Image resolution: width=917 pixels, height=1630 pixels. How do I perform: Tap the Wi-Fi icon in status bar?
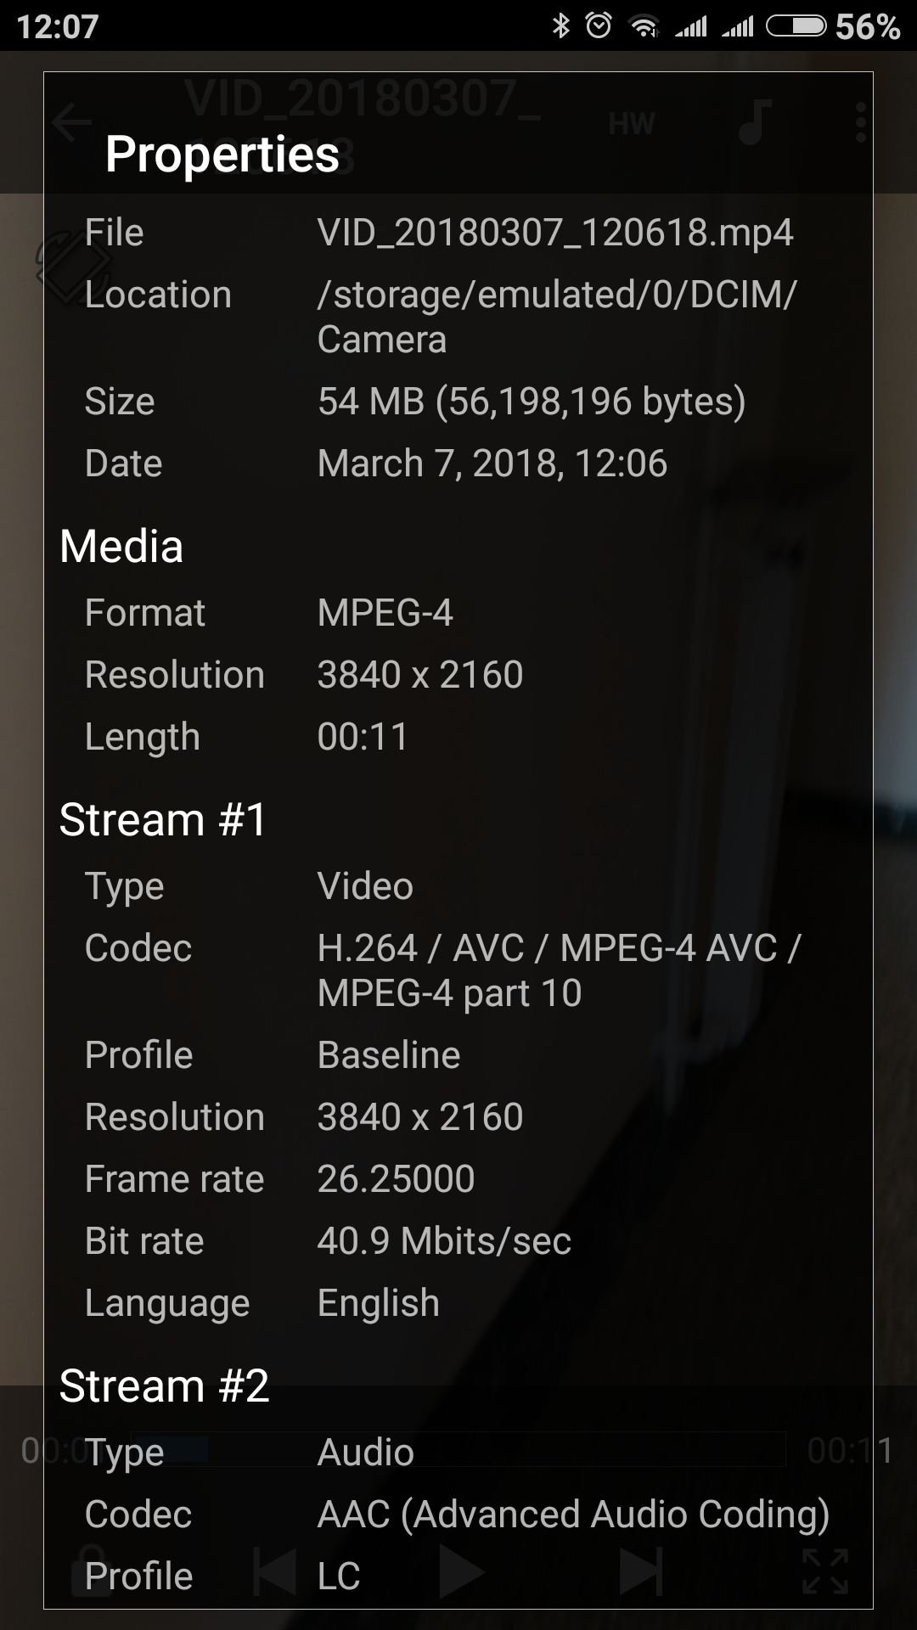644,26
